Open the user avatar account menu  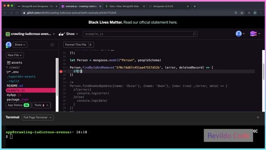pyautogui.click(x=240, y=34)
